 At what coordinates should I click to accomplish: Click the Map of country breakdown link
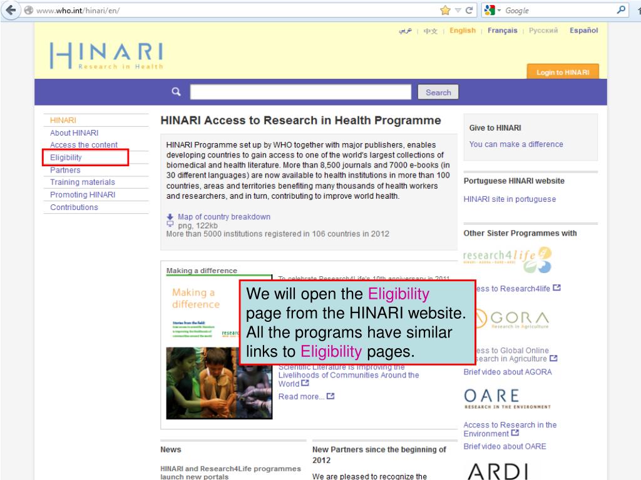coord(224,217)
